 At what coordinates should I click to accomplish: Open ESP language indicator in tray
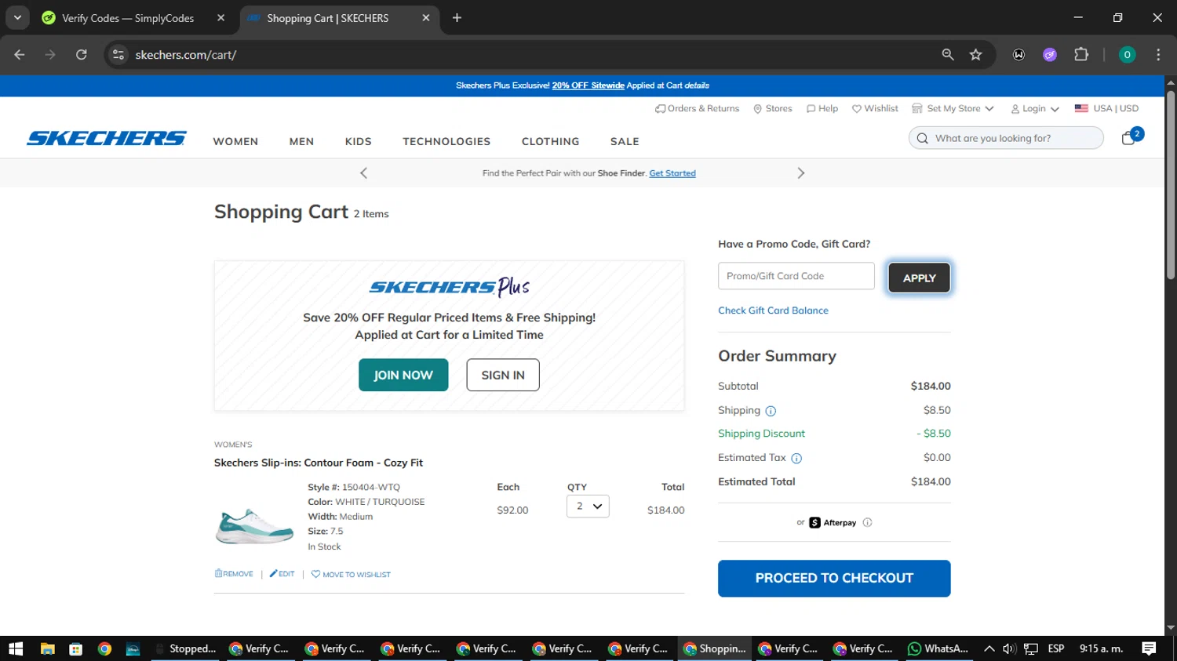pyautogui.click(x=1056, y=649)
